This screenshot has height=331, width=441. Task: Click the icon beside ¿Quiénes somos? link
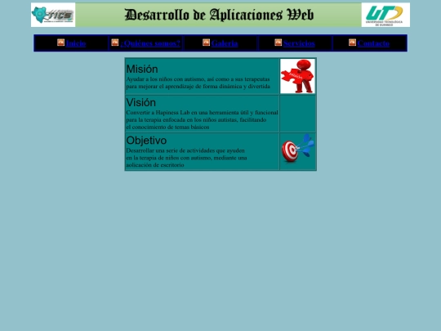click(115, 42)
